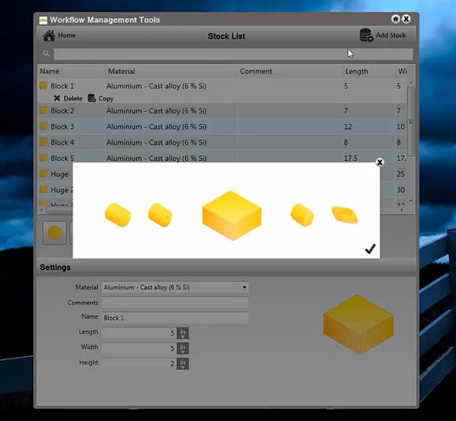Select the Block 2 row
Viewport: 456px width, 421px height.
(222, 111)
